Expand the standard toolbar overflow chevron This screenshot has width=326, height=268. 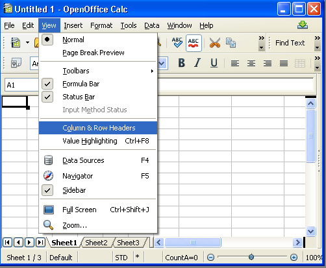pos(262,38)
